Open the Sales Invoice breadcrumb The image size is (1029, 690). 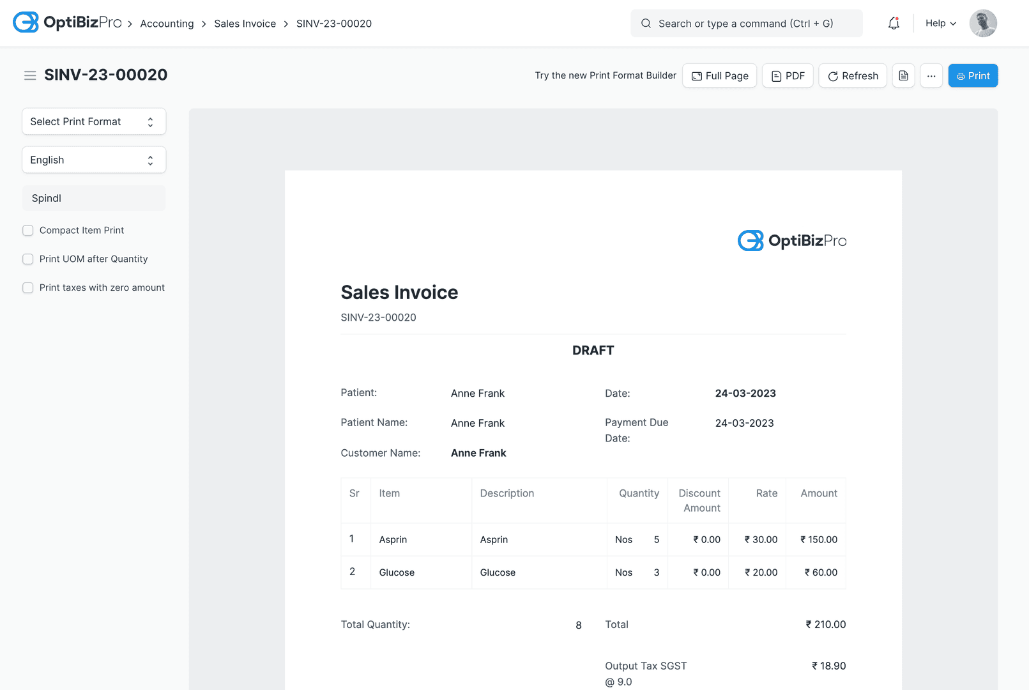tap(245, 23)
